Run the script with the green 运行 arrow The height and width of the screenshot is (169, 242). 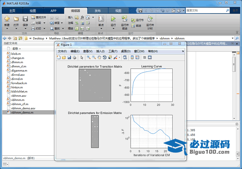point(113,19)
